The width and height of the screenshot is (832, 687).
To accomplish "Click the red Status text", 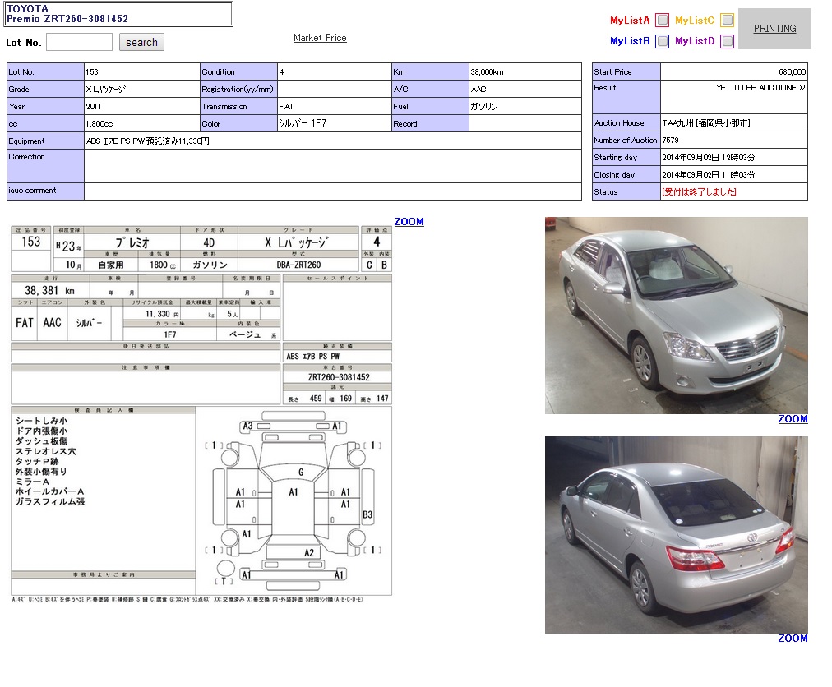I will coord(699,192).
